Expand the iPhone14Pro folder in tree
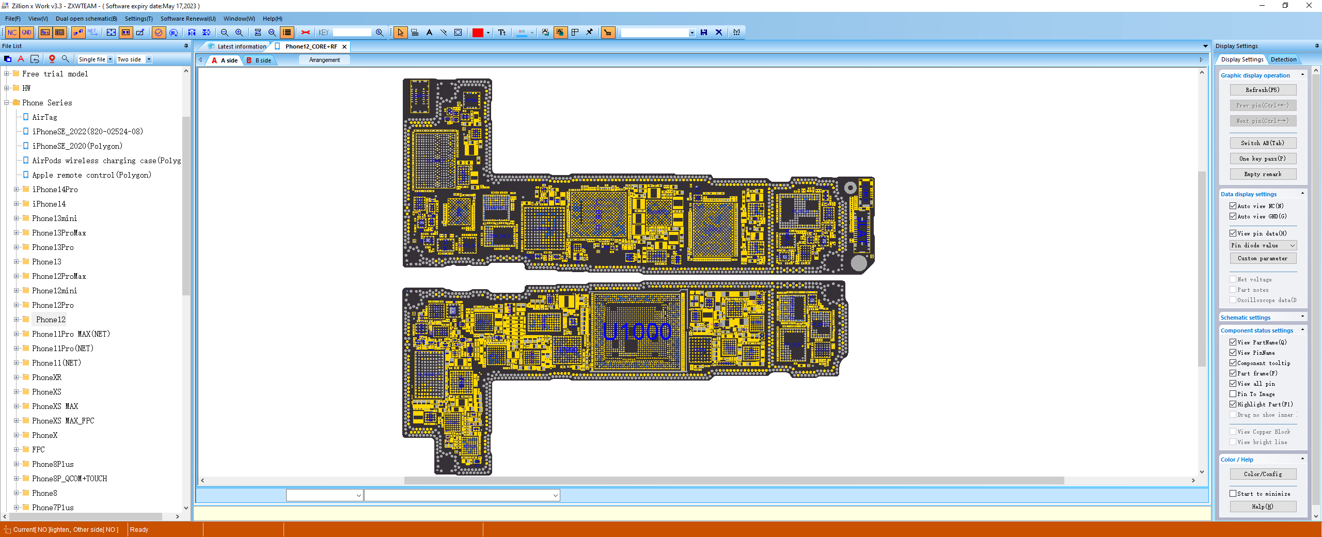 click(16, 189)
